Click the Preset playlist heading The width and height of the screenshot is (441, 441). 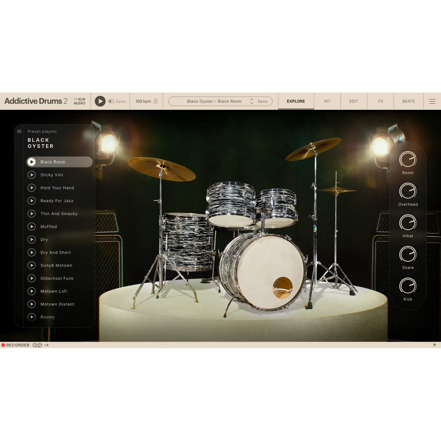pos(42,132)
